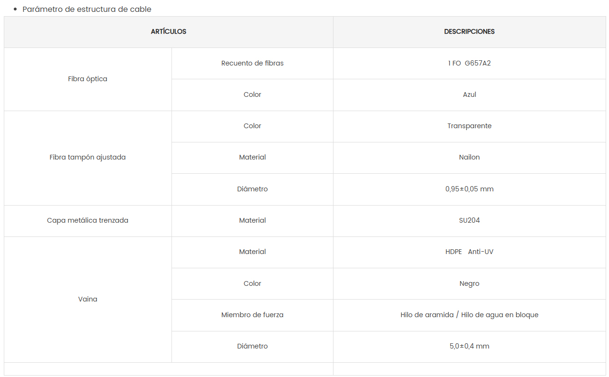This screenshot has width=609, height=377.
Task: Select the Fibra óptica row label
Action: click(x=88, y=79)
